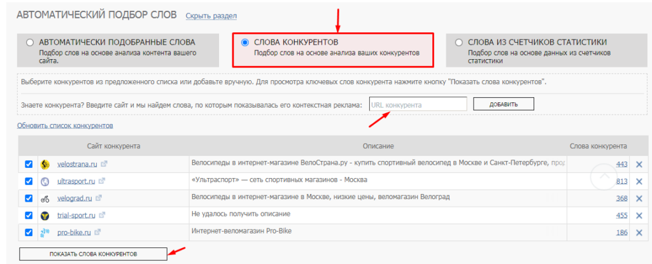
Task: Open velograd.ru via external link icon
Action: tap(99, 198)
